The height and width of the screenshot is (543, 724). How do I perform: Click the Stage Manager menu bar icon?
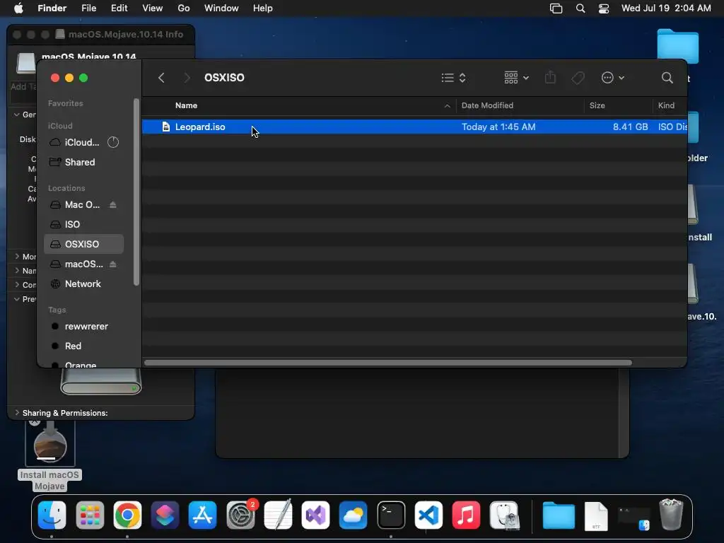coord(556,8)
